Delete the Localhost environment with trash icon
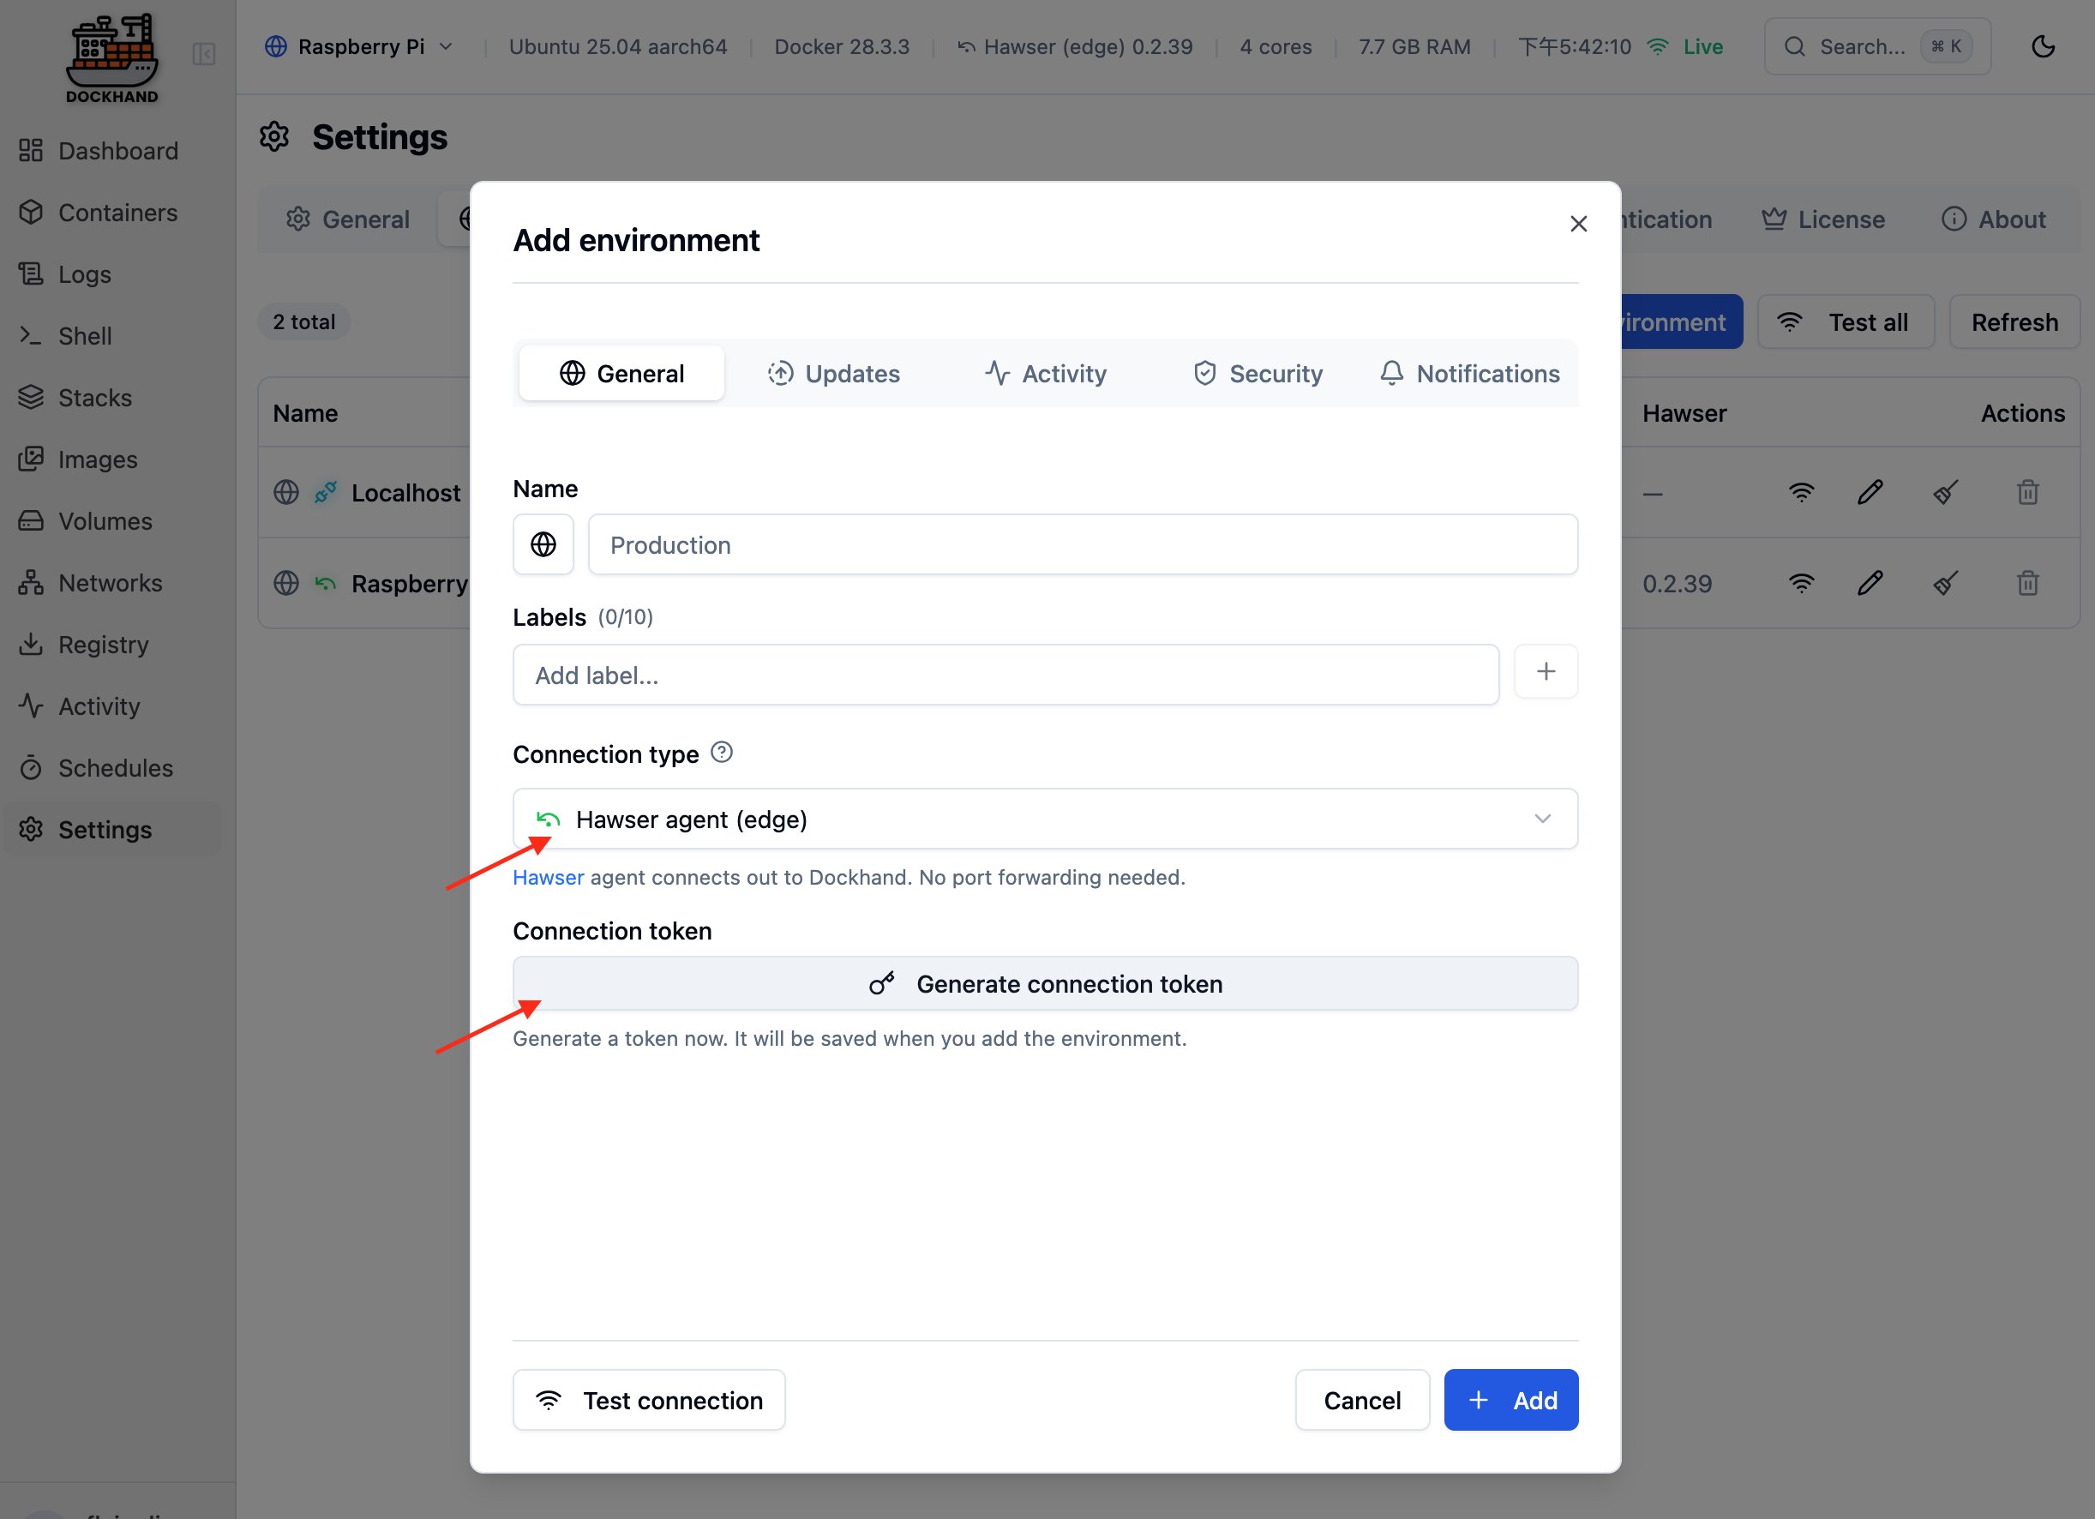2095x1519 pixels. [2027, 492]
